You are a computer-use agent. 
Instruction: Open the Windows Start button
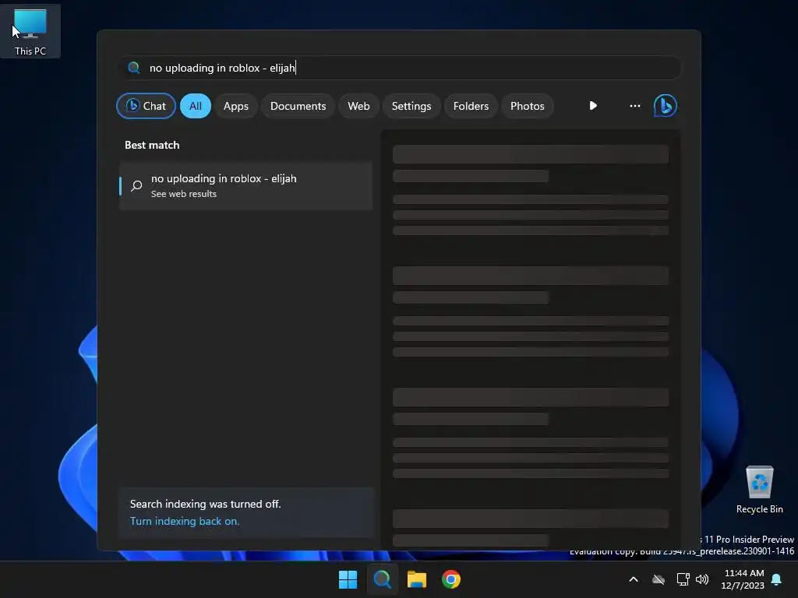coord(348,579)
